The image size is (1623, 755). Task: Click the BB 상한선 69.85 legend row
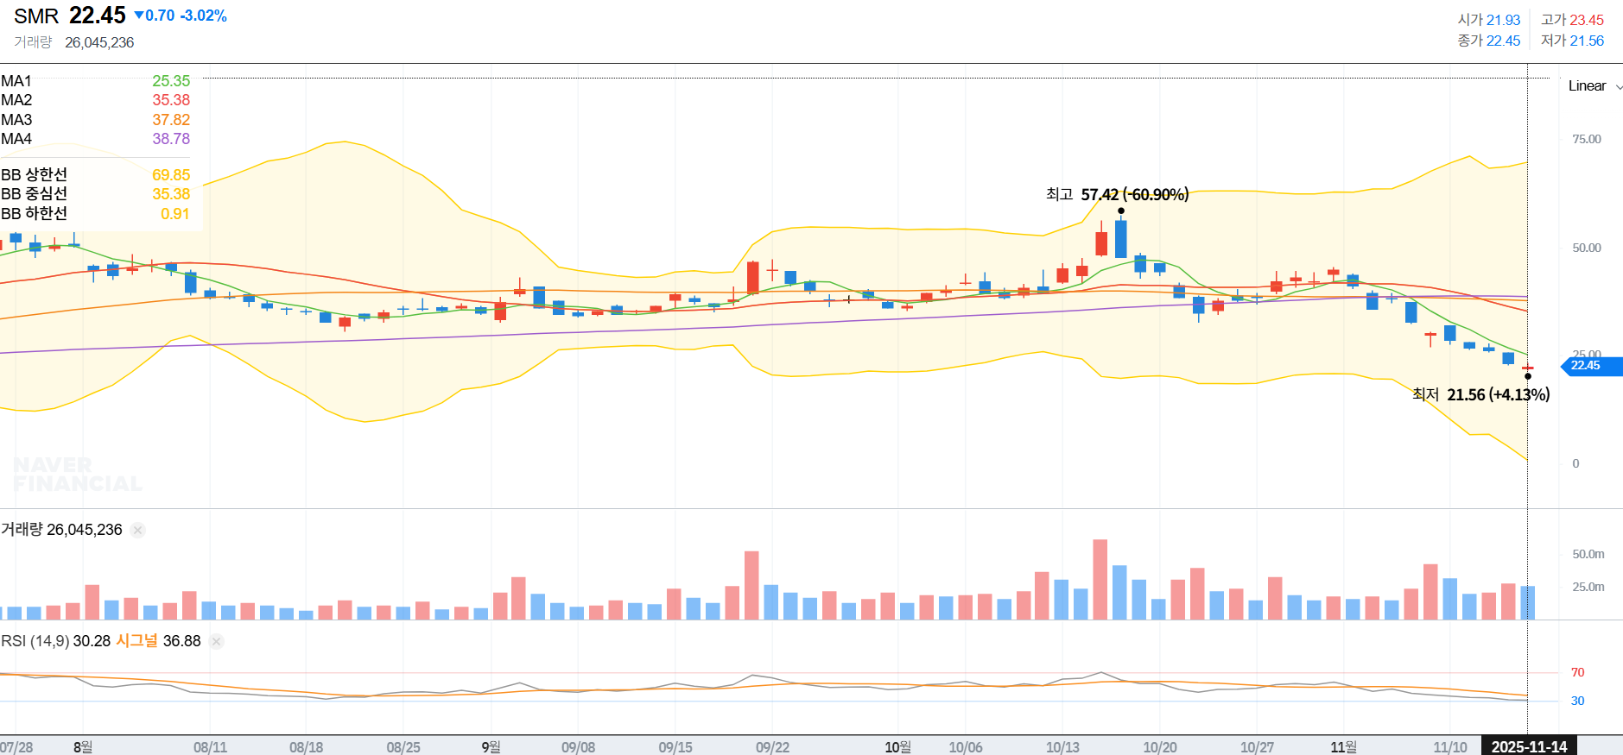(x=95, y=175)
